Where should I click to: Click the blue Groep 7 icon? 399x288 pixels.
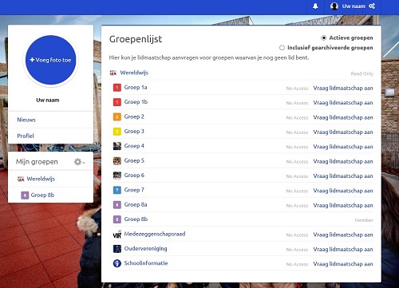coord(117,190)
